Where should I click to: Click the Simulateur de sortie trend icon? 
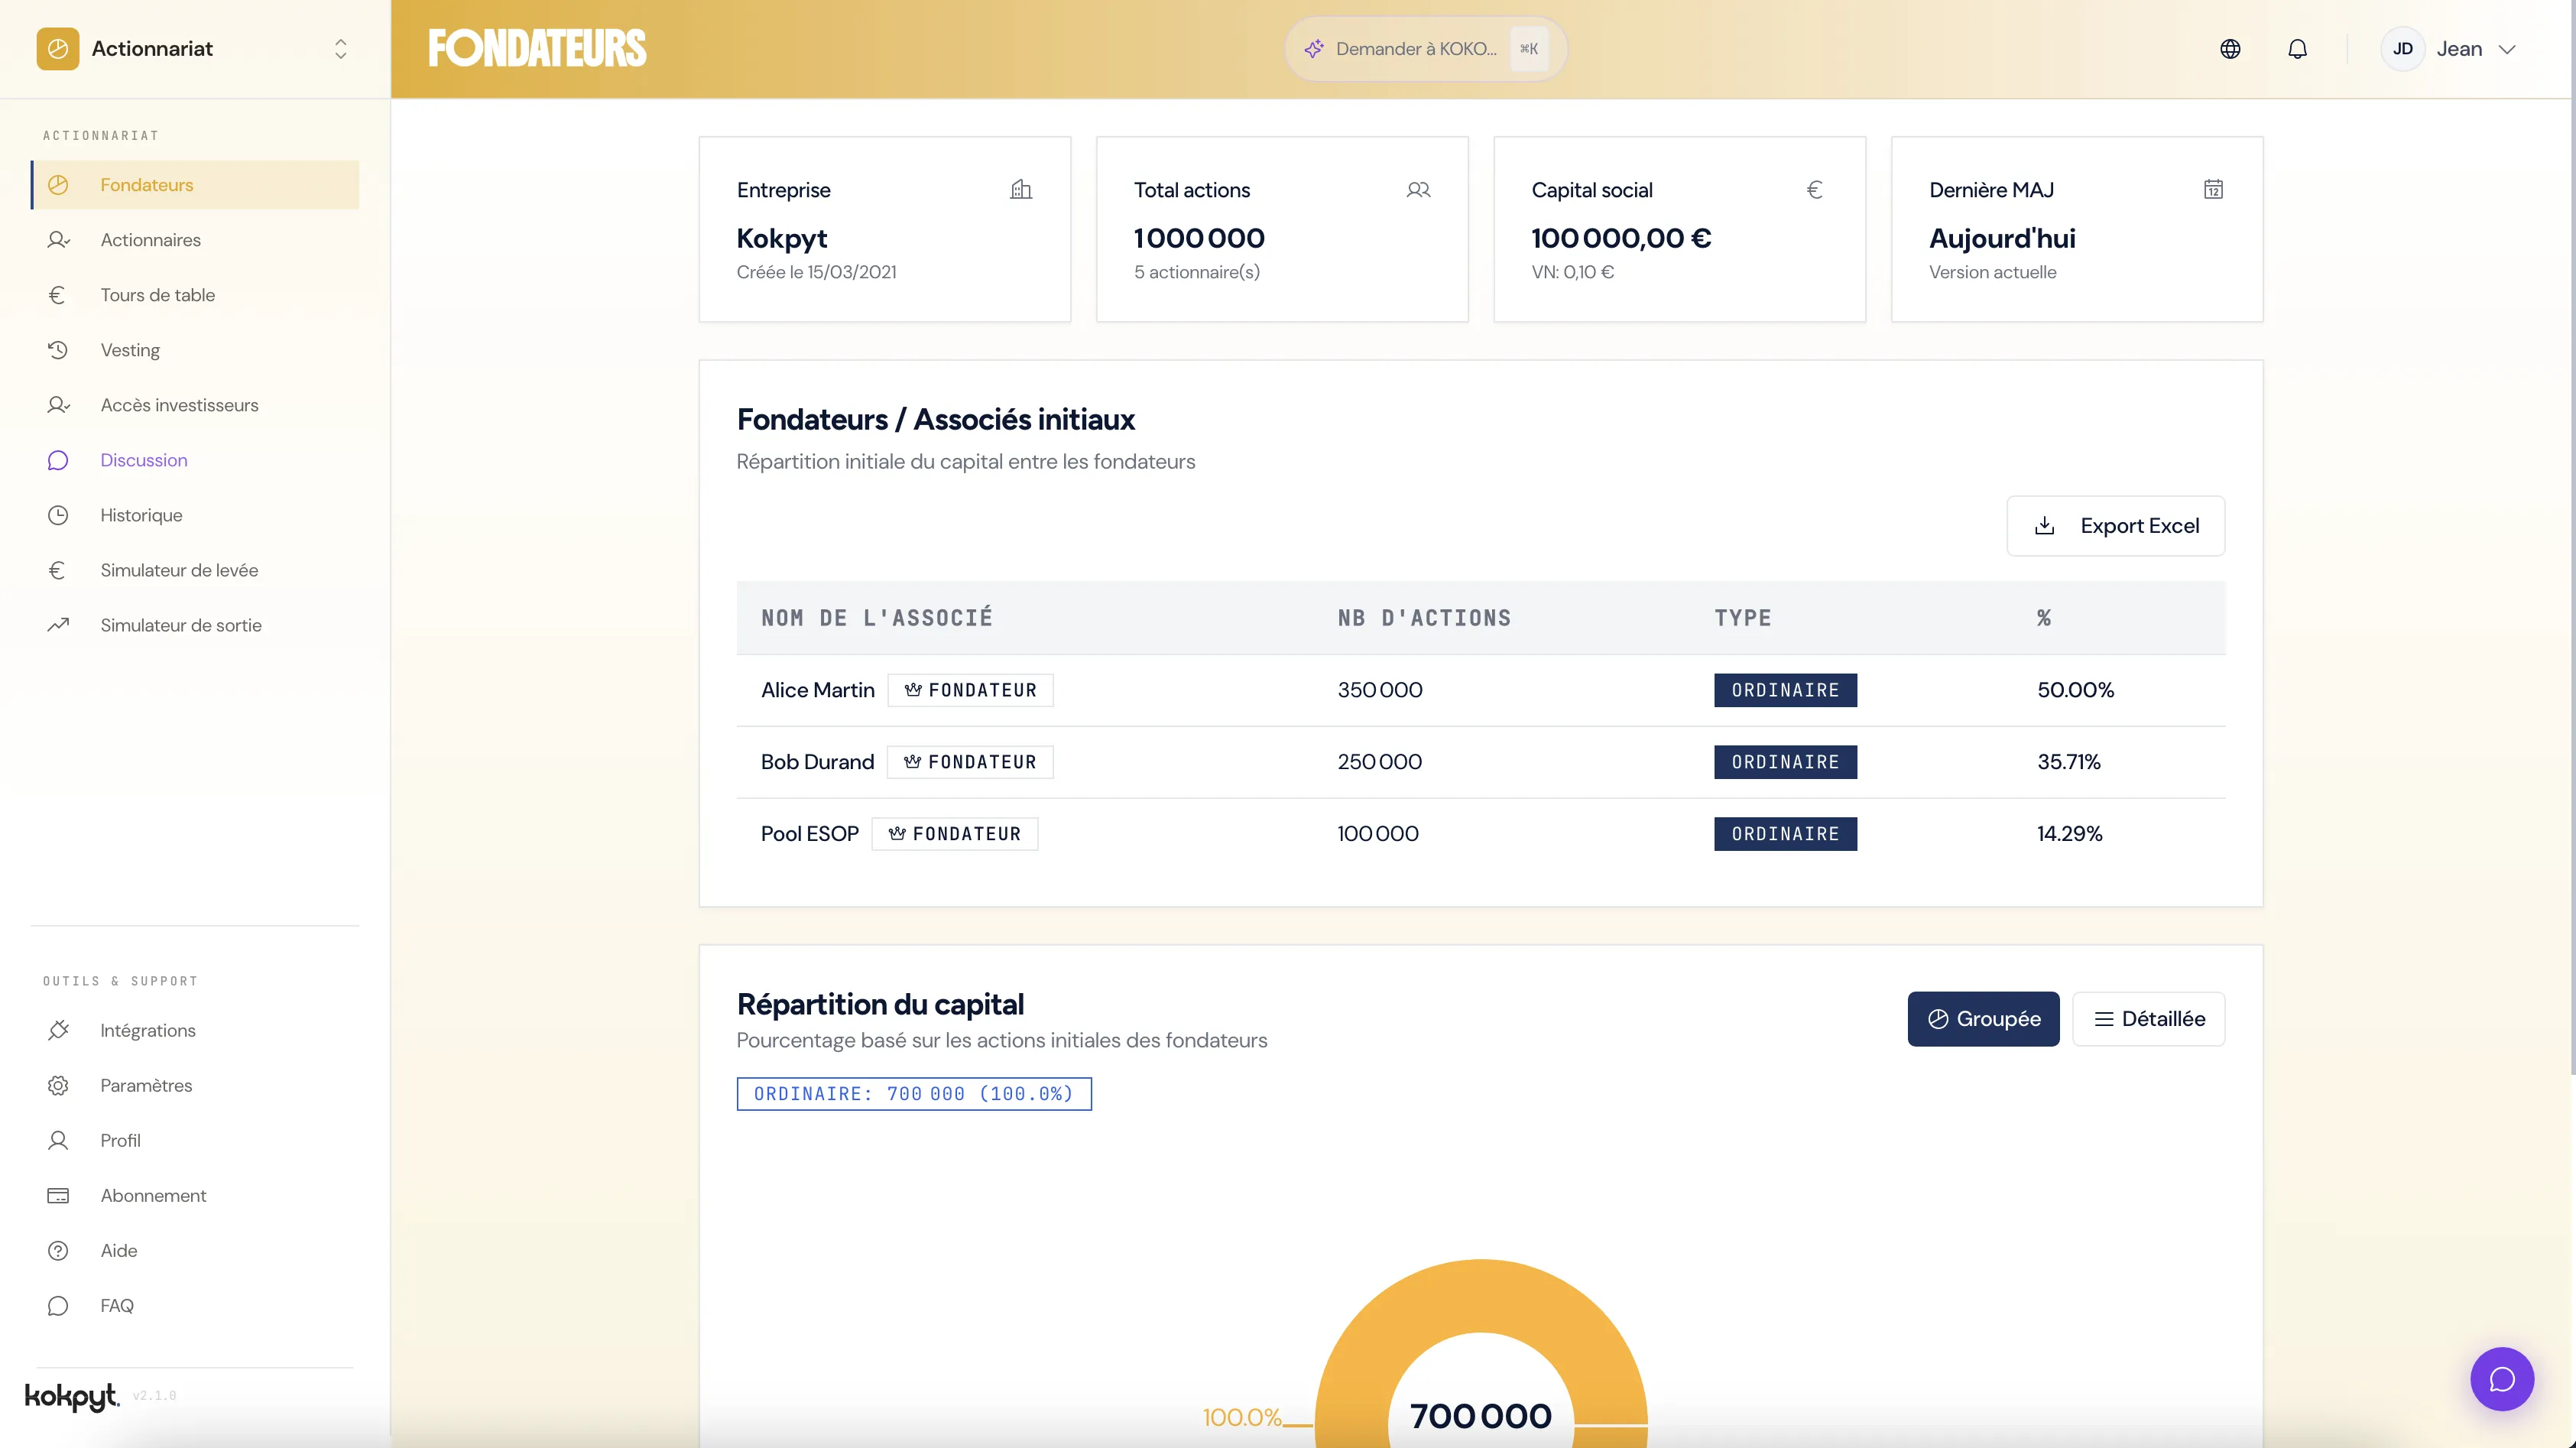click(58, 625)
